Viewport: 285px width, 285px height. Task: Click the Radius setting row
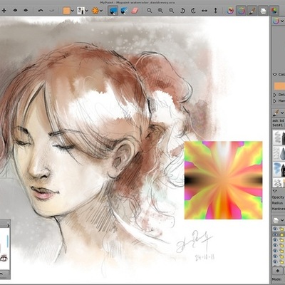tap(279, 203)
